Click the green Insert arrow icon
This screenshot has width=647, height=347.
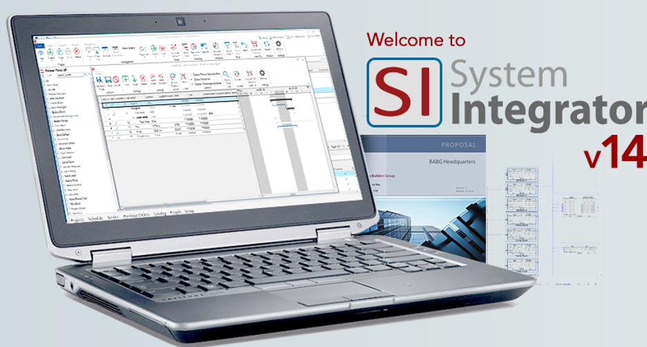click(134, 79)
